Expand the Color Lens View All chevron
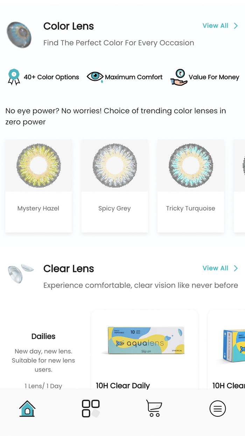The width and height of the screenshot is (245, 436). point(236,26)
